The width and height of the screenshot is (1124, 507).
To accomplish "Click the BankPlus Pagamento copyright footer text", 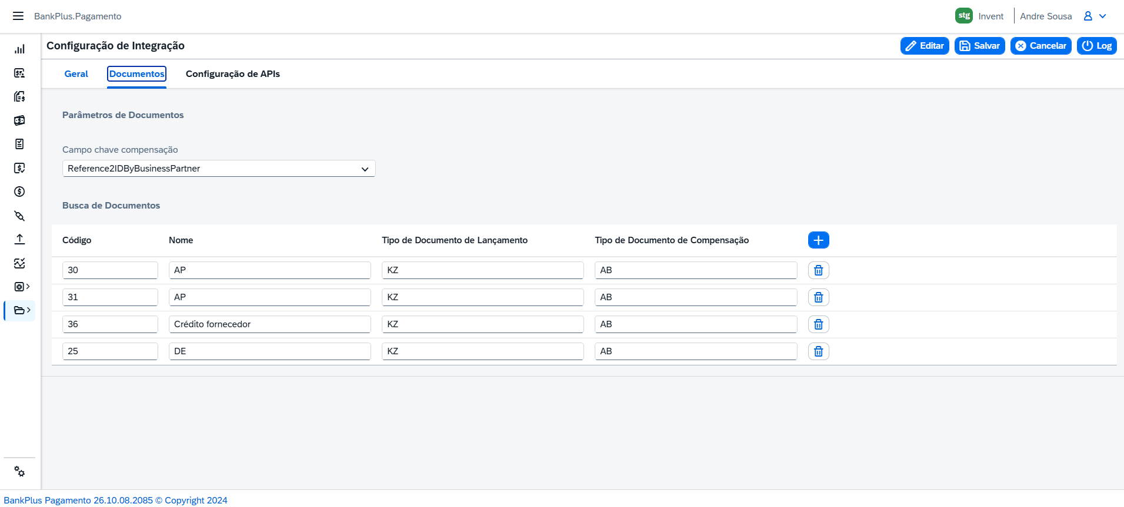I will click(115, 500).
